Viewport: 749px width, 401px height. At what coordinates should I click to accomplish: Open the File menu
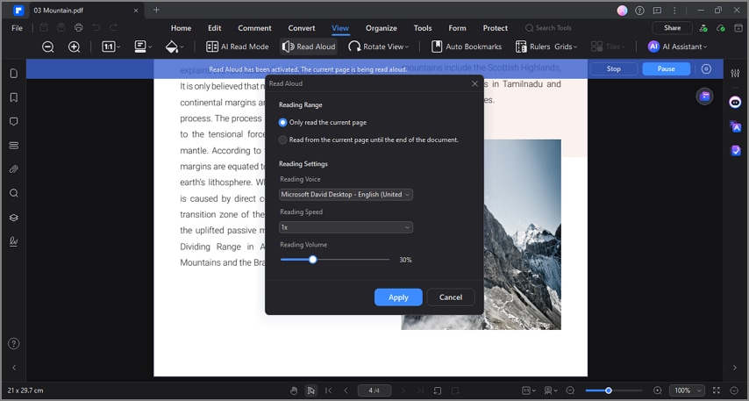tap(18, 28)
